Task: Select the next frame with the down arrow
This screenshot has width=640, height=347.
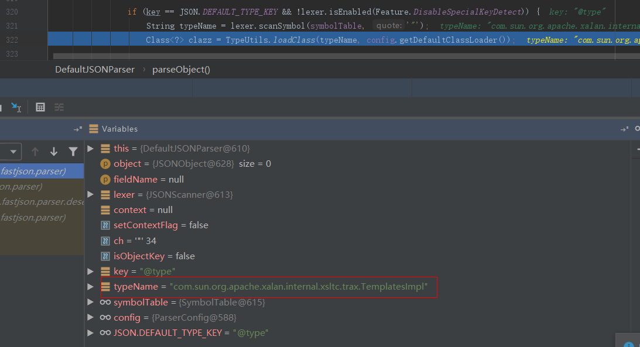Action: 54,152
